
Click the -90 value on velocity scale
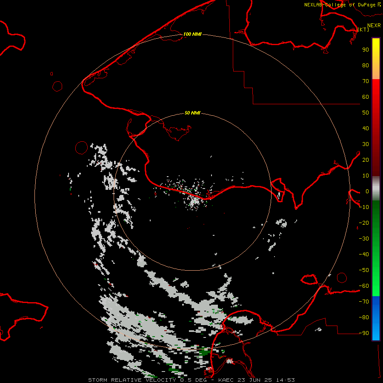pyautogui.click(x=364, y=333)
